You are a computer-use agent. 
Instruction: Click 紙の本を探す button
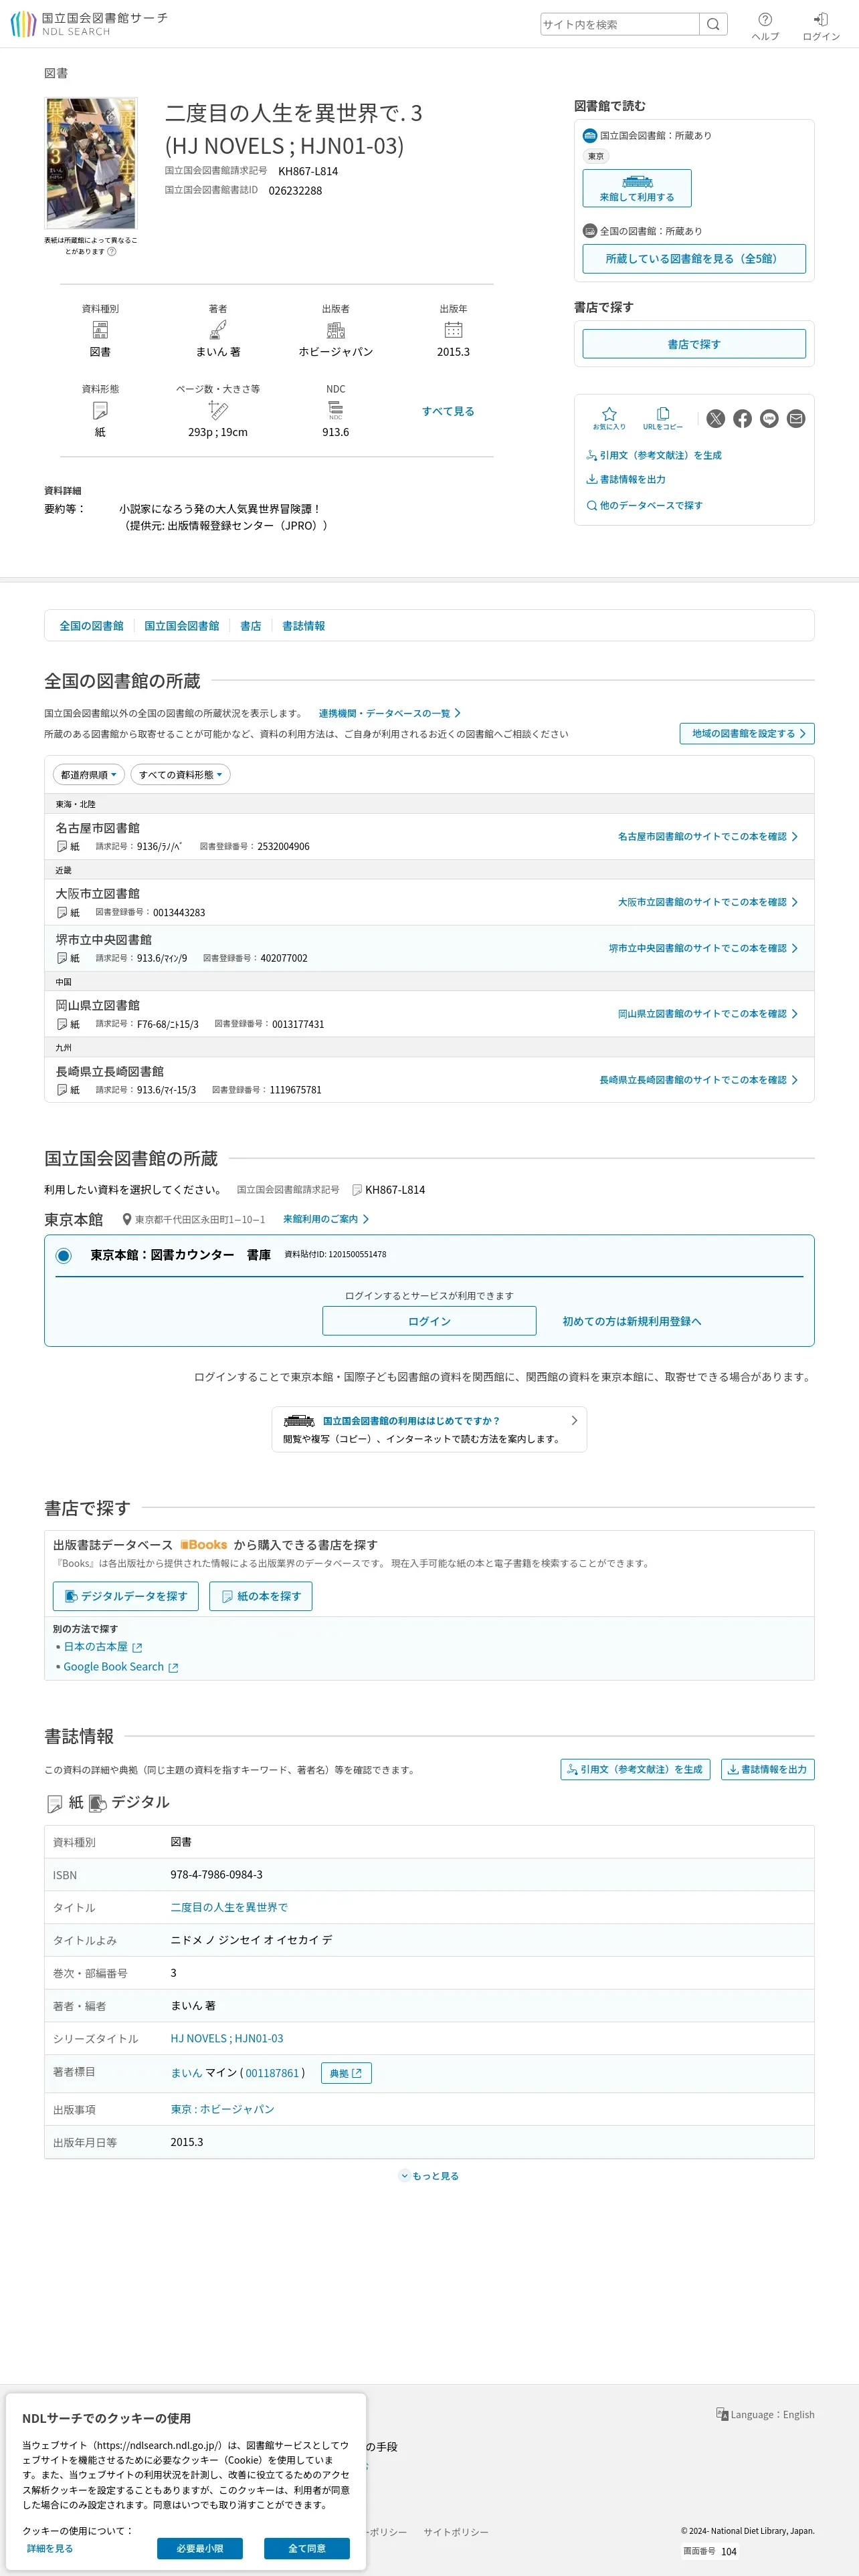261,1596
